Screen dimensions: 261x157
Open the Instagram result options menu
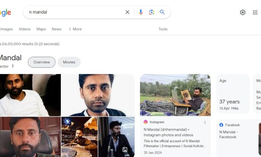(x=205, y=122)
